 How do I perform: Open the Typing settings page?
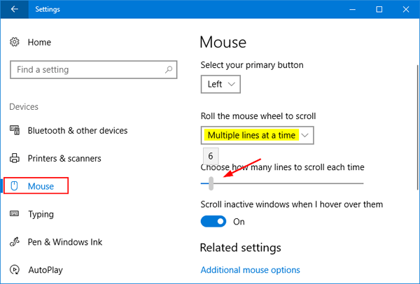tap(41, 214)
